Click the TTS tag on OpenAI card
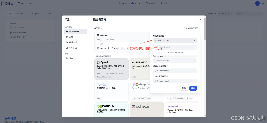 (x=110, y=76)
